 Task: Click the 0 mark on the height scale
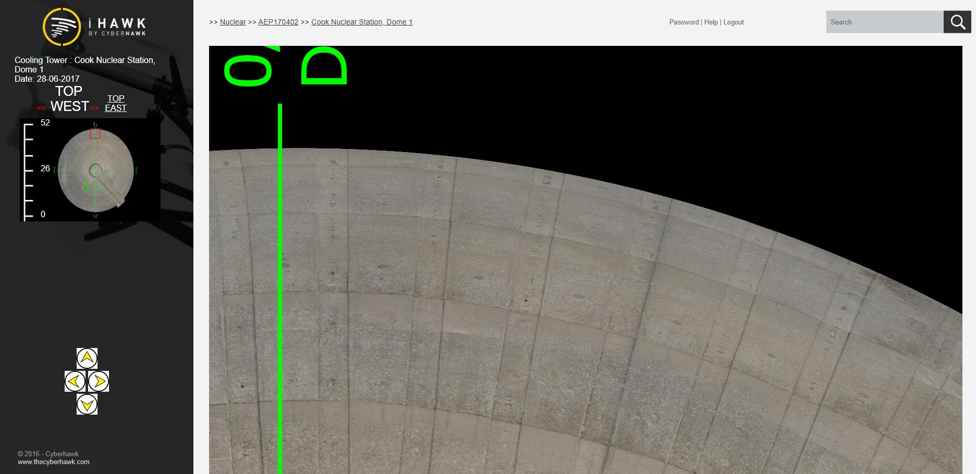pos(43,215)
